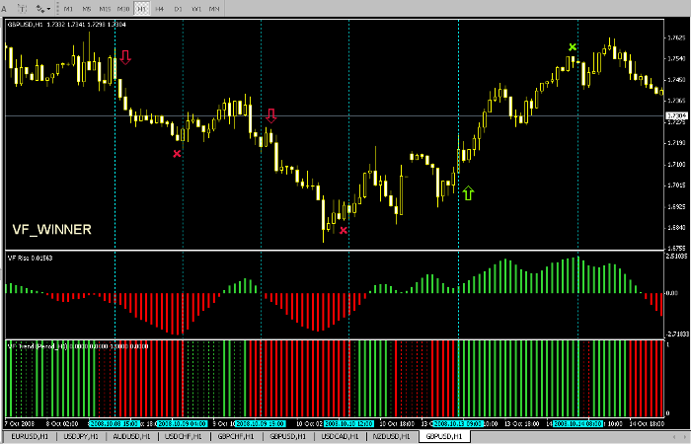Click the VF_WINNER chart label
This screenshot has width=691, height=444.
click(51, 229)
